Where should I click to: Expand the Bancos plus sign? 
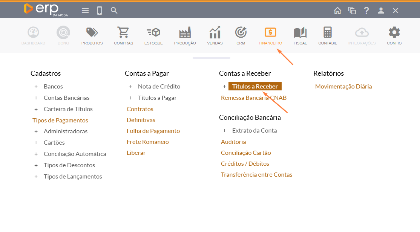(36, 87)
